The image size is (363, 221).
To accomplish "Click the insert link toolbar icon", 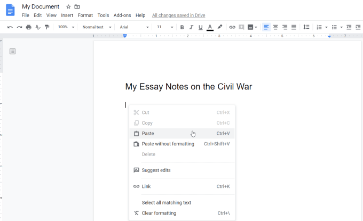I will 232,27.
